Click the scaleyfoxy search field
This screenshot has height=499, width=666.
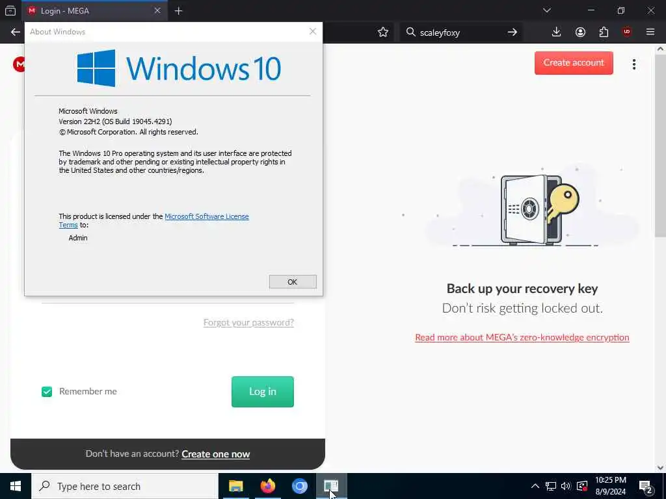461,32
